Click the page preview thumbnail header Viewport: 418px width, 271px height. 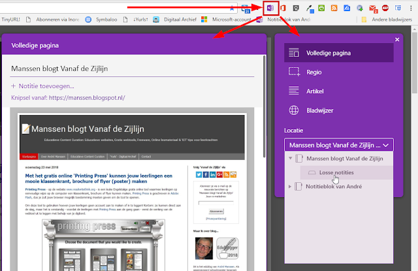tap(132, 134)
